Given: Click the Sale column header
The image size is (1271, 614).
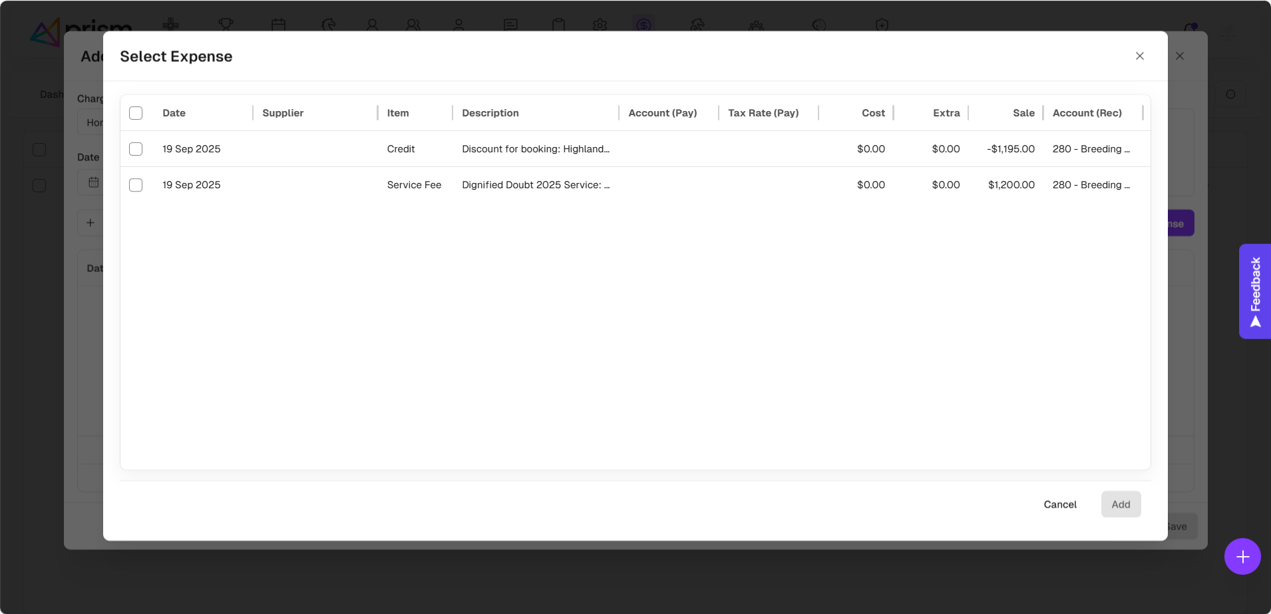Looking at the screenshot, I should click(1023, 113).
